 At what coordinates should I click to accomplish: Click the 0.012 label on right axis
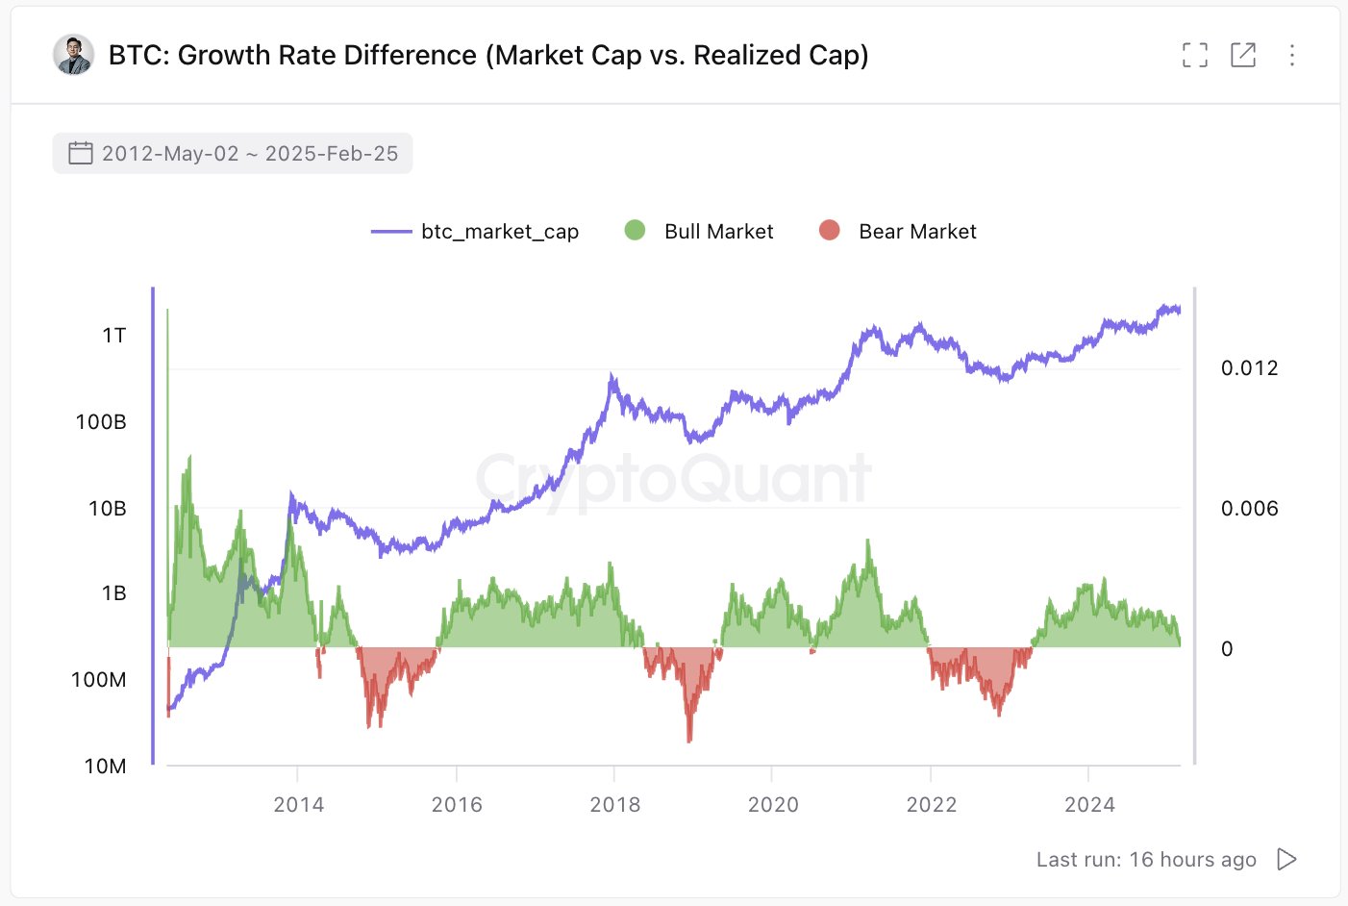pos(1249,368)
